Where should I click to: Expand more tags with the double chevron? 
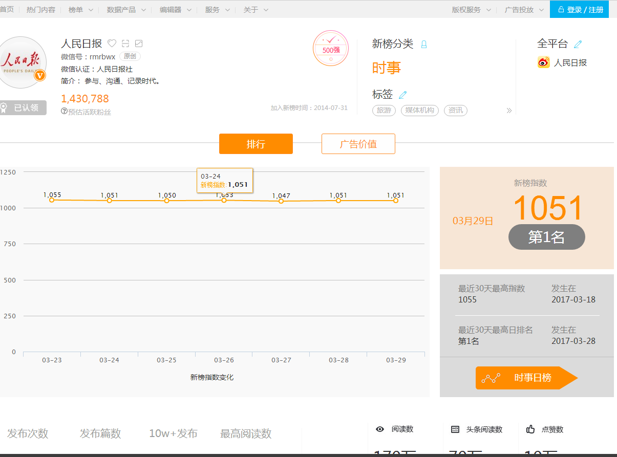pyautogui.click(x=509, y=111)
